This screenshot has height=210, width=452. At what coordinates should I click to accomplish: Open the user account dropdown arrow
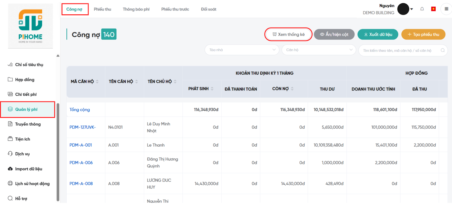tap(412, 9)
